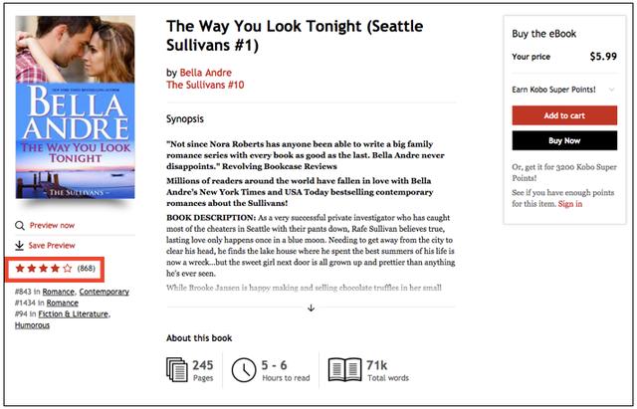Open the Sign in link

tap(570, 203)
